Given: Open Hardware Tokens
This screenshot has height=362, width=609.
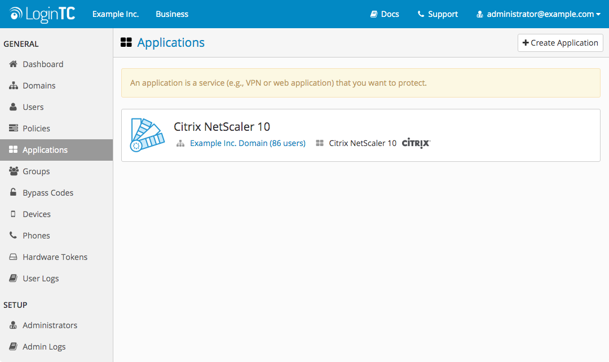Looking at the screenshot, I should coord(56,257).
